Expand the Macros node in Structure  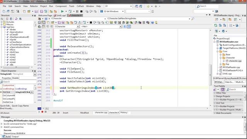pyautogui.click(x=2, y=25)
